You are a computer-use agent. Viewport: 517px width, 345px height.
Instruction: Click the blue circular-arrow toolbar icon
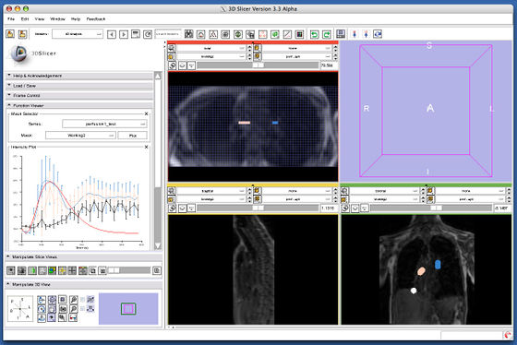378,34
